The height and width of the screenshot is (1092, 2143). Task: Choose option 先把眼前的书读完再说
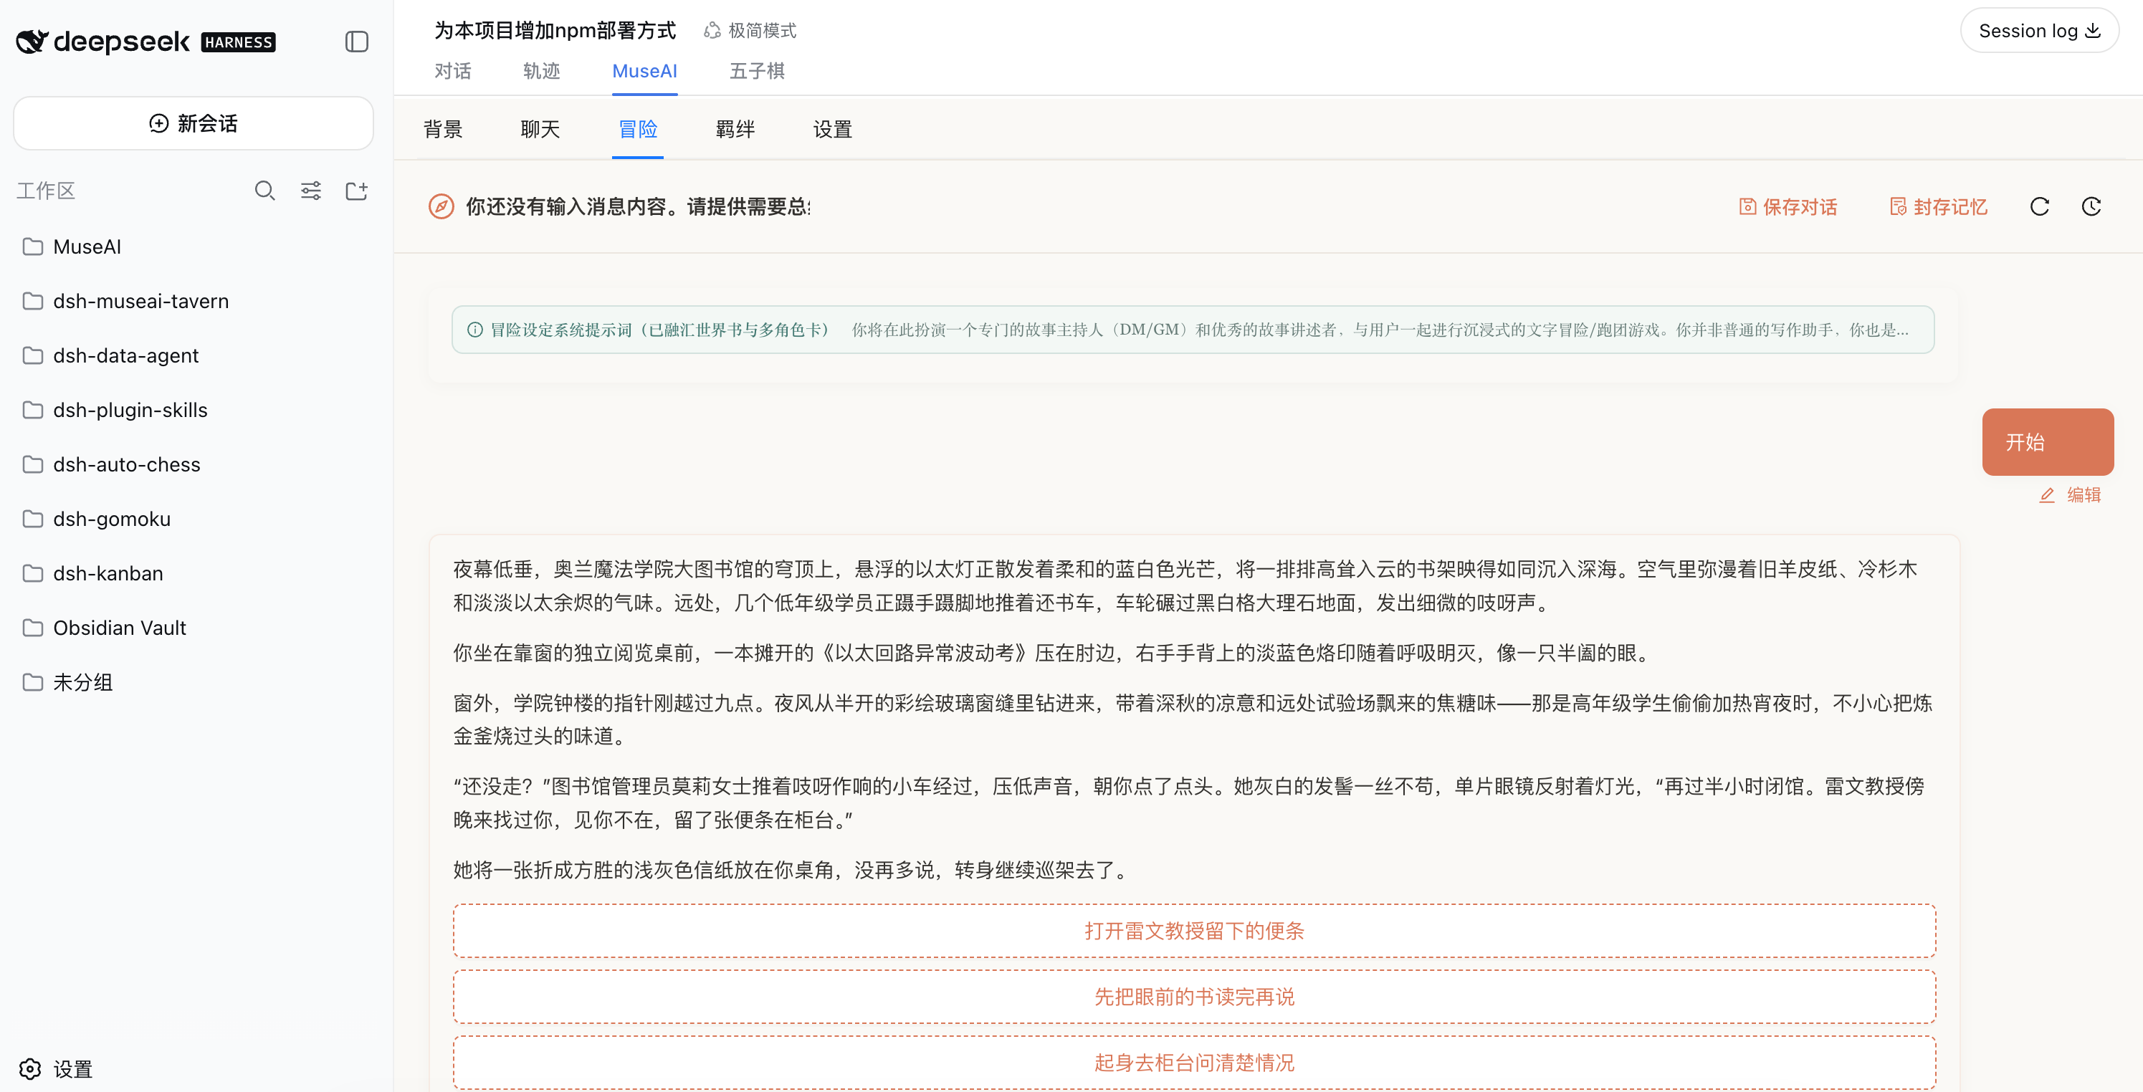click(1194, 997)
